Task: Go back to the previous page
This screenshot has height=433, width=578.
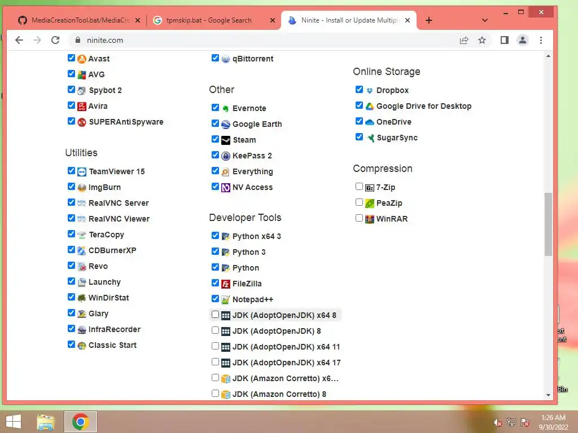Action: (x=19, y=40)
